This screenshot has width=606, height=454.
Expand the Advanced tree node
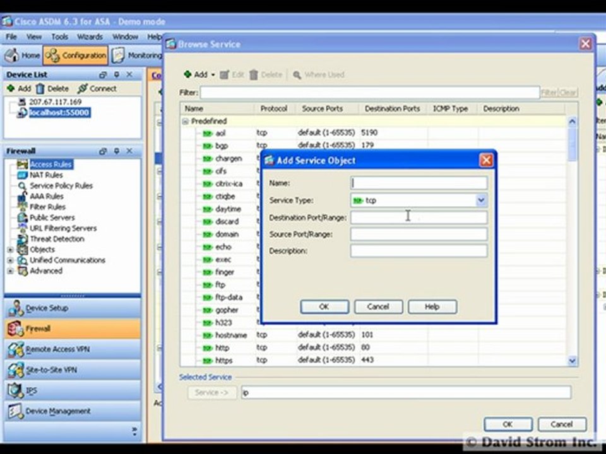point(11,271)
